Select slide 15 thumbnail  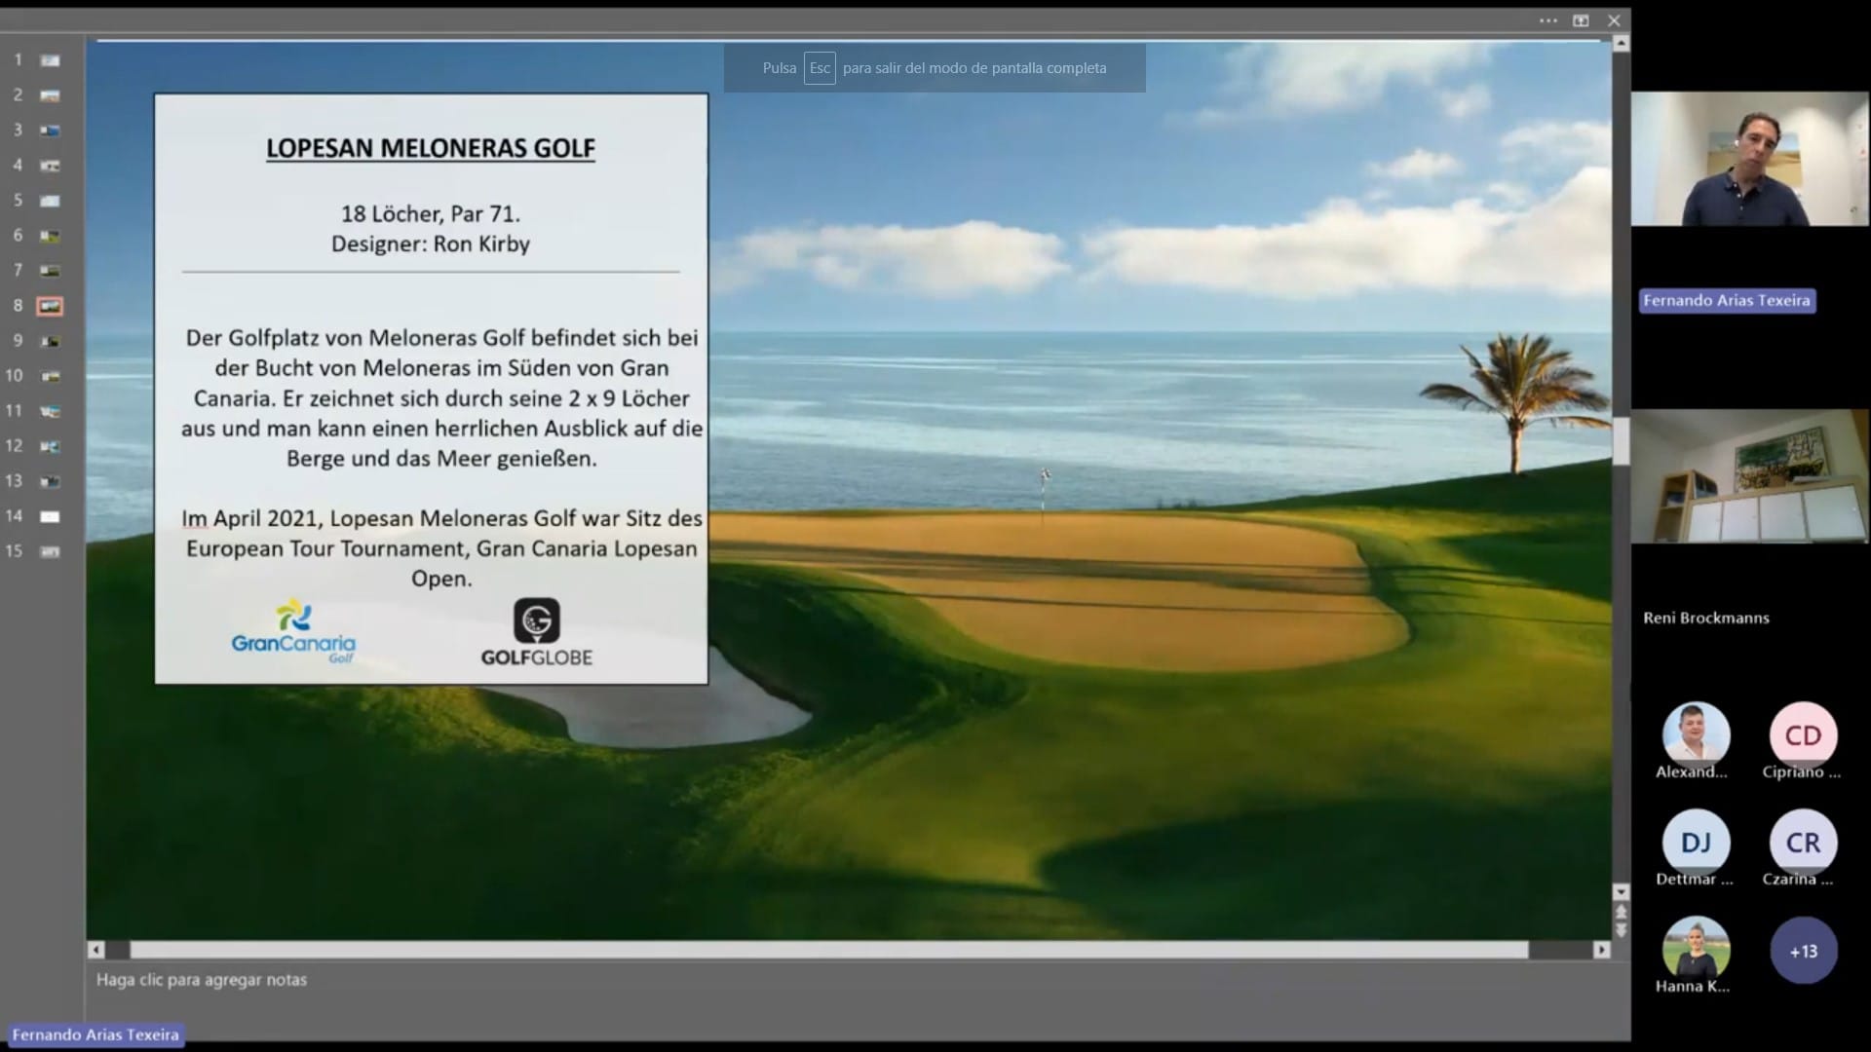pyautogui.click(x=50, y=551)
